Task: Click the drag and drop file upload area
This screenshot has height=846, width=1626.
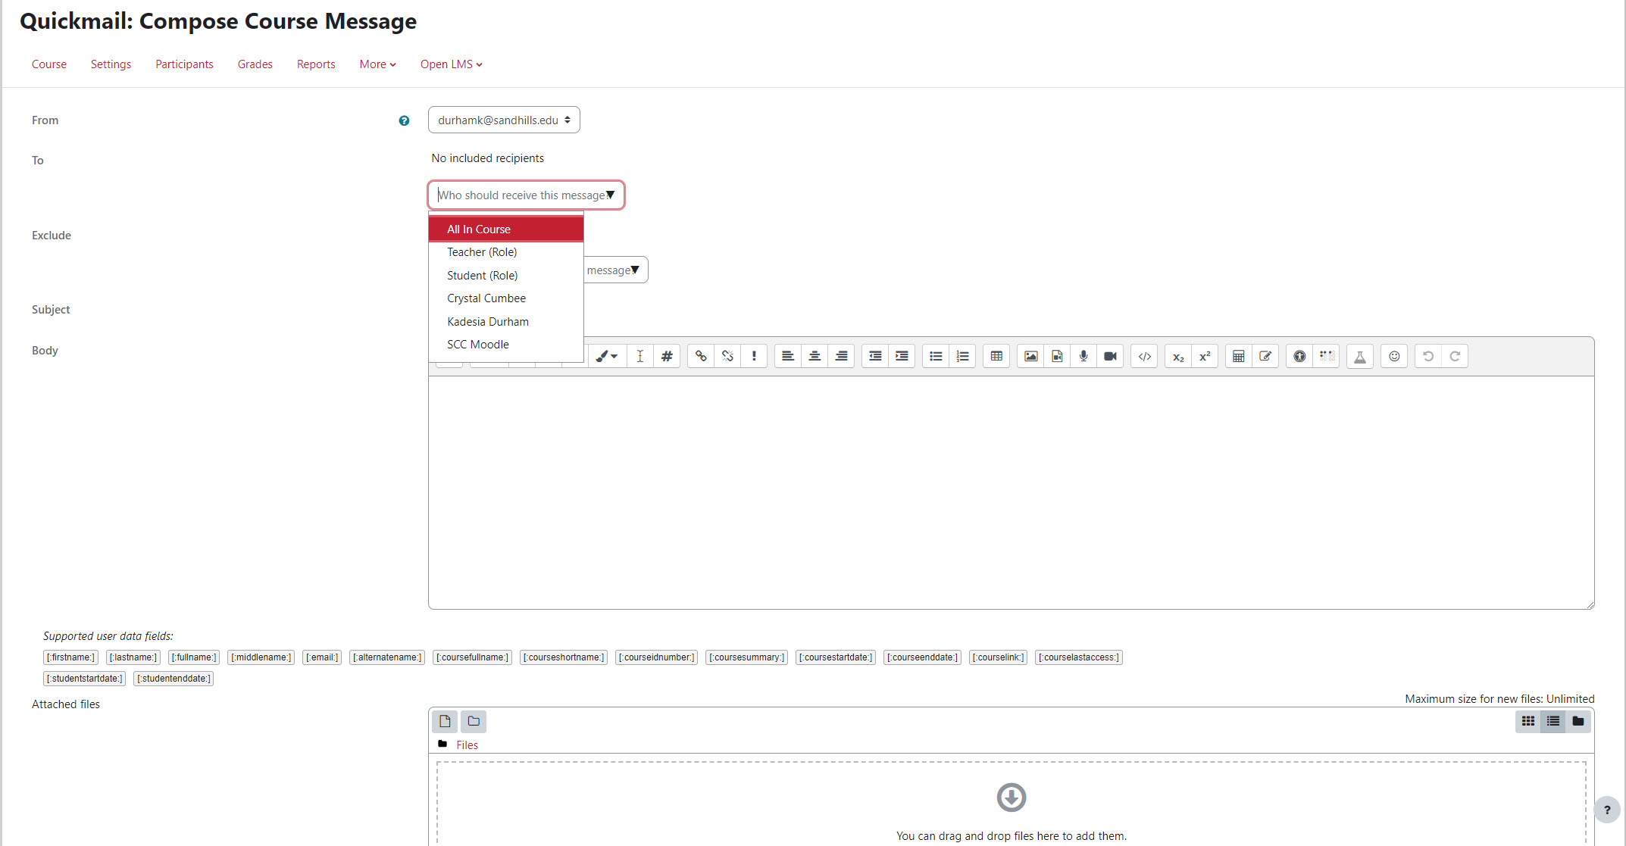Action: tap(1011, 804)
